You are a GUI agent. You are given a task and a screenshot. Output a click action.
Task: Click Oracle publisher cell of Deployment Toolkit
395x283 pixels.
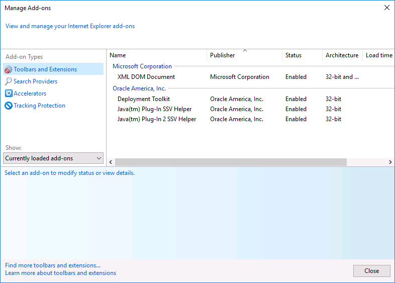[237, 99]
